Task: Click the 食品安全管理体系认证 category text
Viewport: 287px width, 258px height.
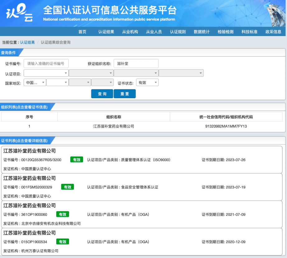Action: (140, 187)
